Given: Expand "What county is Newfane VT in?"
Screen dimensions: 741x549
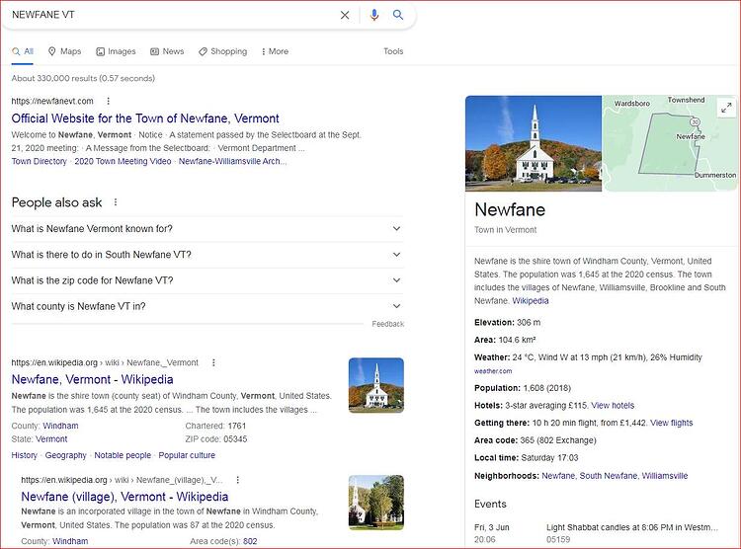Looking at the screenshot, I should (207, 306).
